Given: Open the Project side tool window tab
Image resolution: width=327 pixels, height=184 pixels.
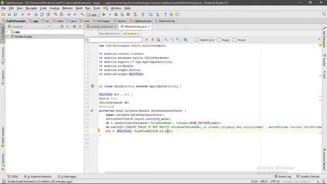Looking at the screenshot, I should click(x=3, y=33).
